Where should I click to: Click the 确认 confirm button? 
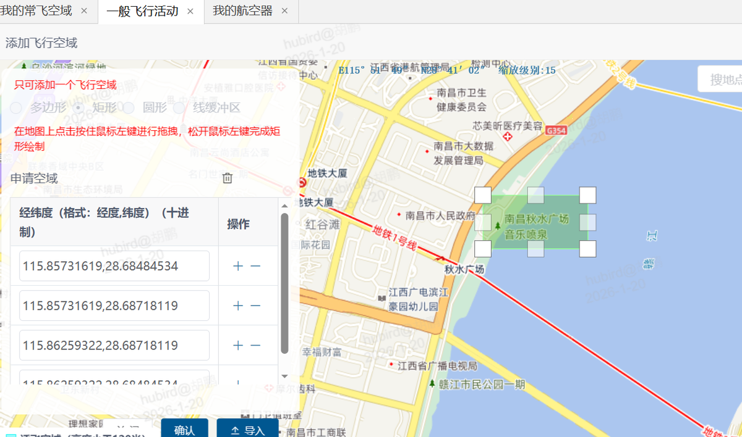click(x=185, y=428)
